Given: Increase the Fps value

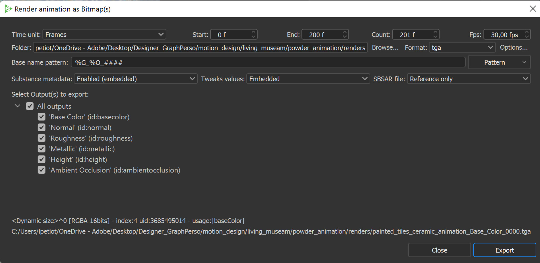Looking at the screenshot, I should click(x=527, y=32).
